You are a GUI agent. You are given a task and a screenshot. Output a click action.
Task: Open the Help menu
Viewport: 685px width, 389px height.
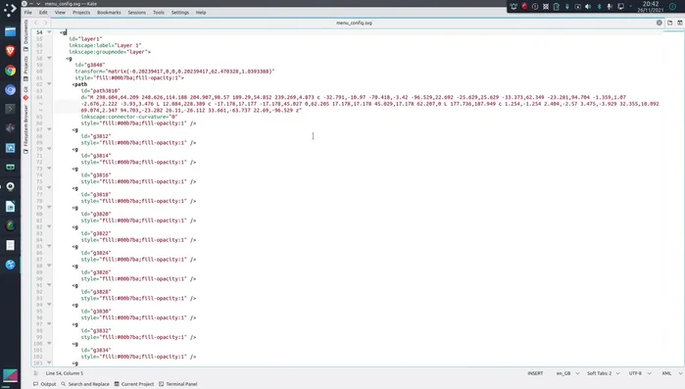coord(201,12)
